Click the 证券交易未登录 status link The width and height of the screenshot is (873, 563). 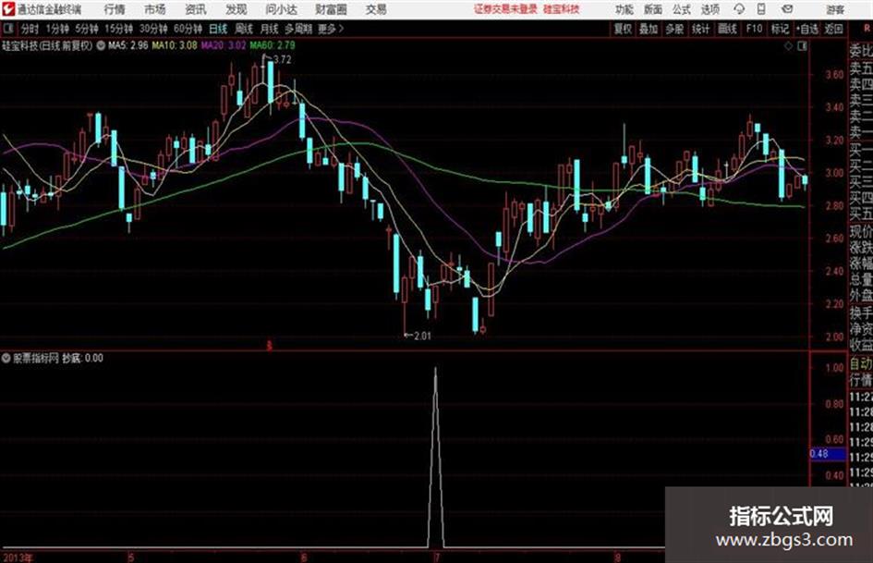point(505,9)
